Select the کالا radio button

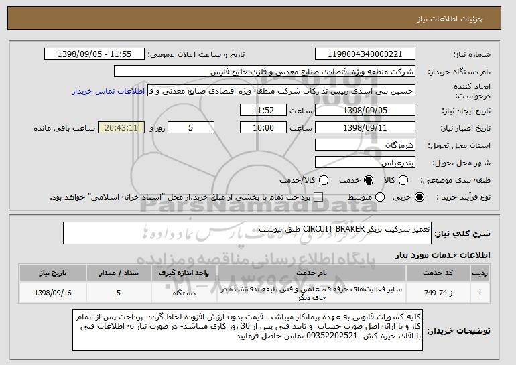(x=403, y=180)
